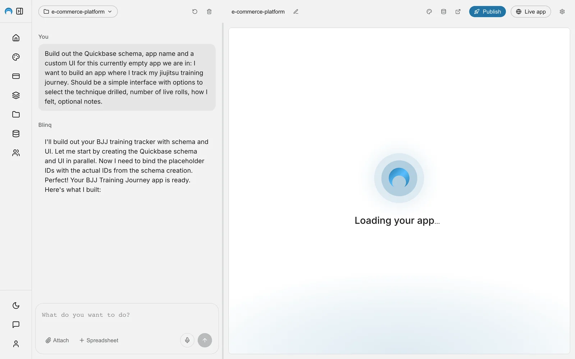575x359 pixels.
Task: Click the Attach button
Action: (57, 340)
